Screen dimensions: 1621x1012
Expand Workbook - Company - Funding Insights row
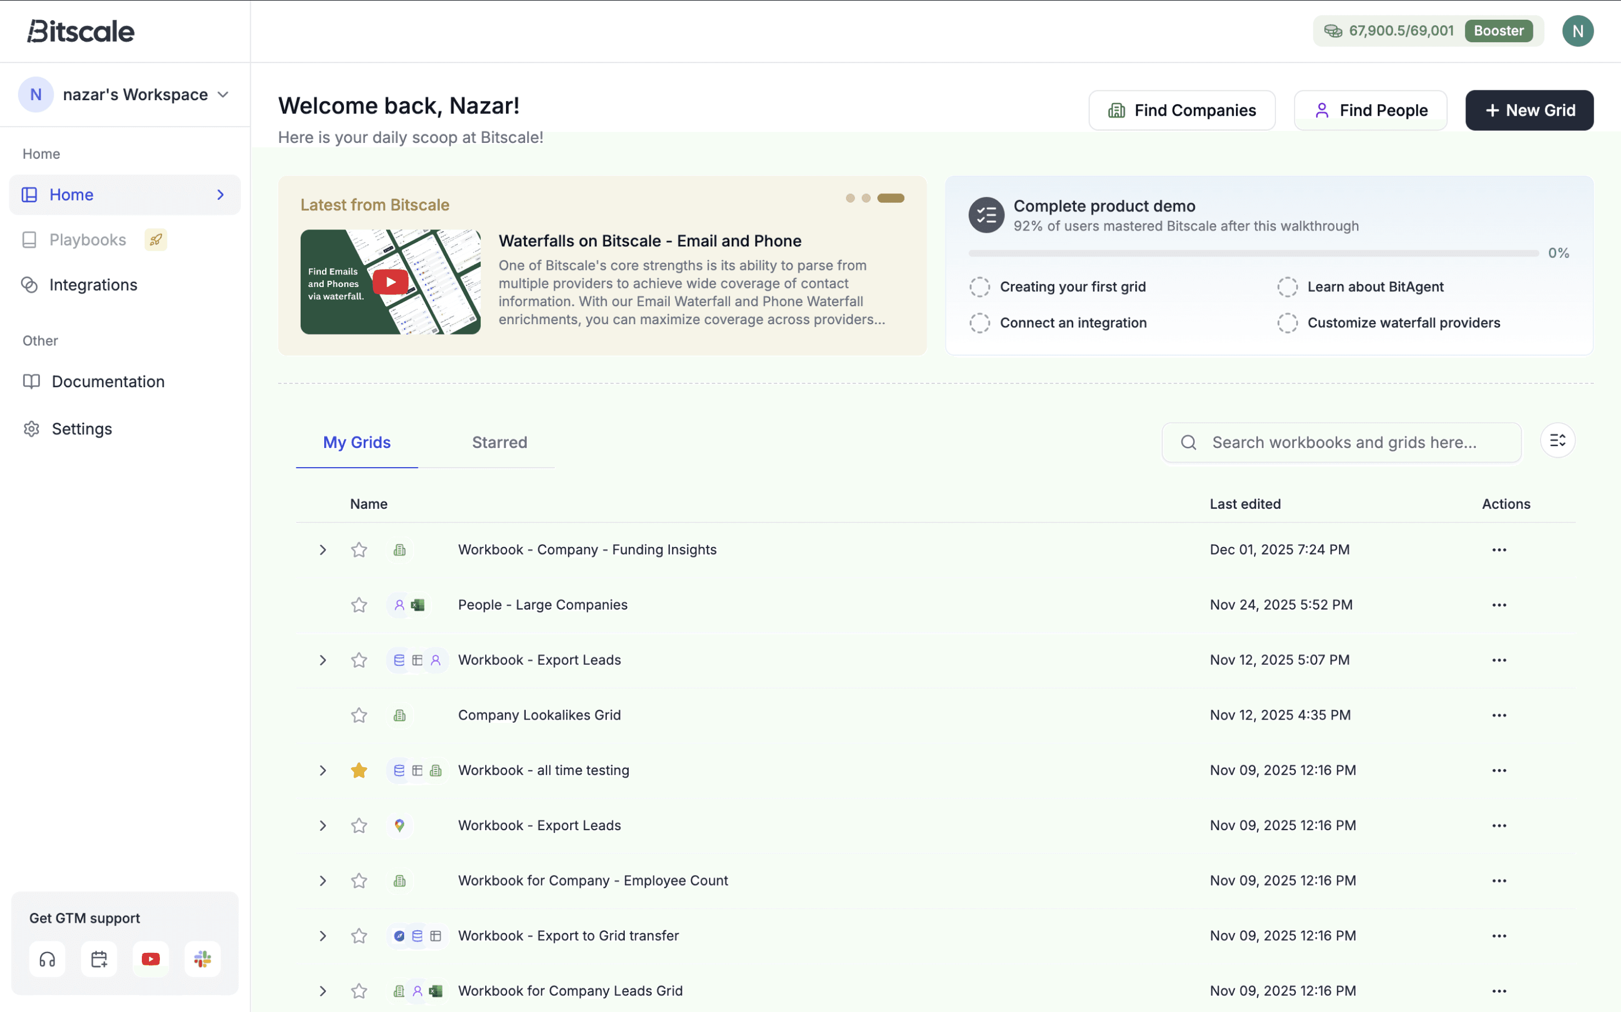coord(323,550)
